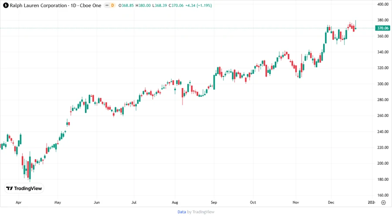Click the orange D data-status badge
392x217 pixels.
tap(112, 6)
